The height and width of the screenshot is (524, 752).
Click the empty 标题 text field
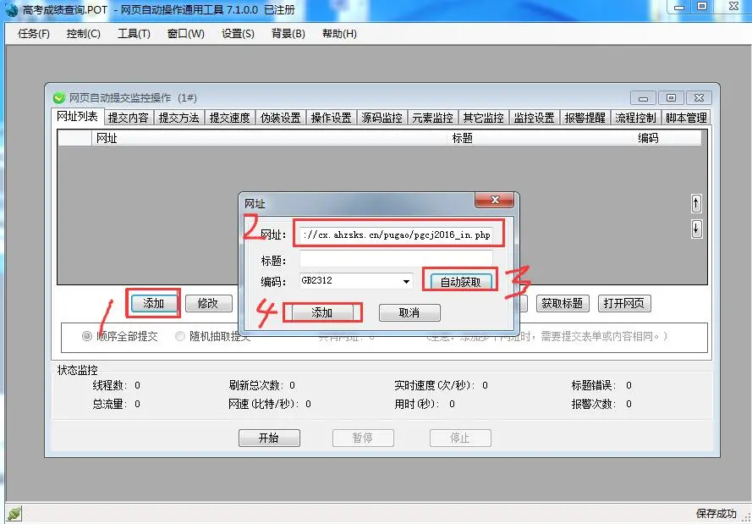point(396,259)
